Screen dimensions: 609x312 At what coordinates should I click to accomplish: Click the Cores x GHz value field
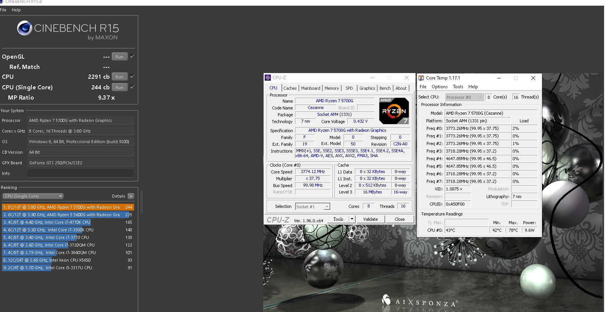[x=81, y=131]
